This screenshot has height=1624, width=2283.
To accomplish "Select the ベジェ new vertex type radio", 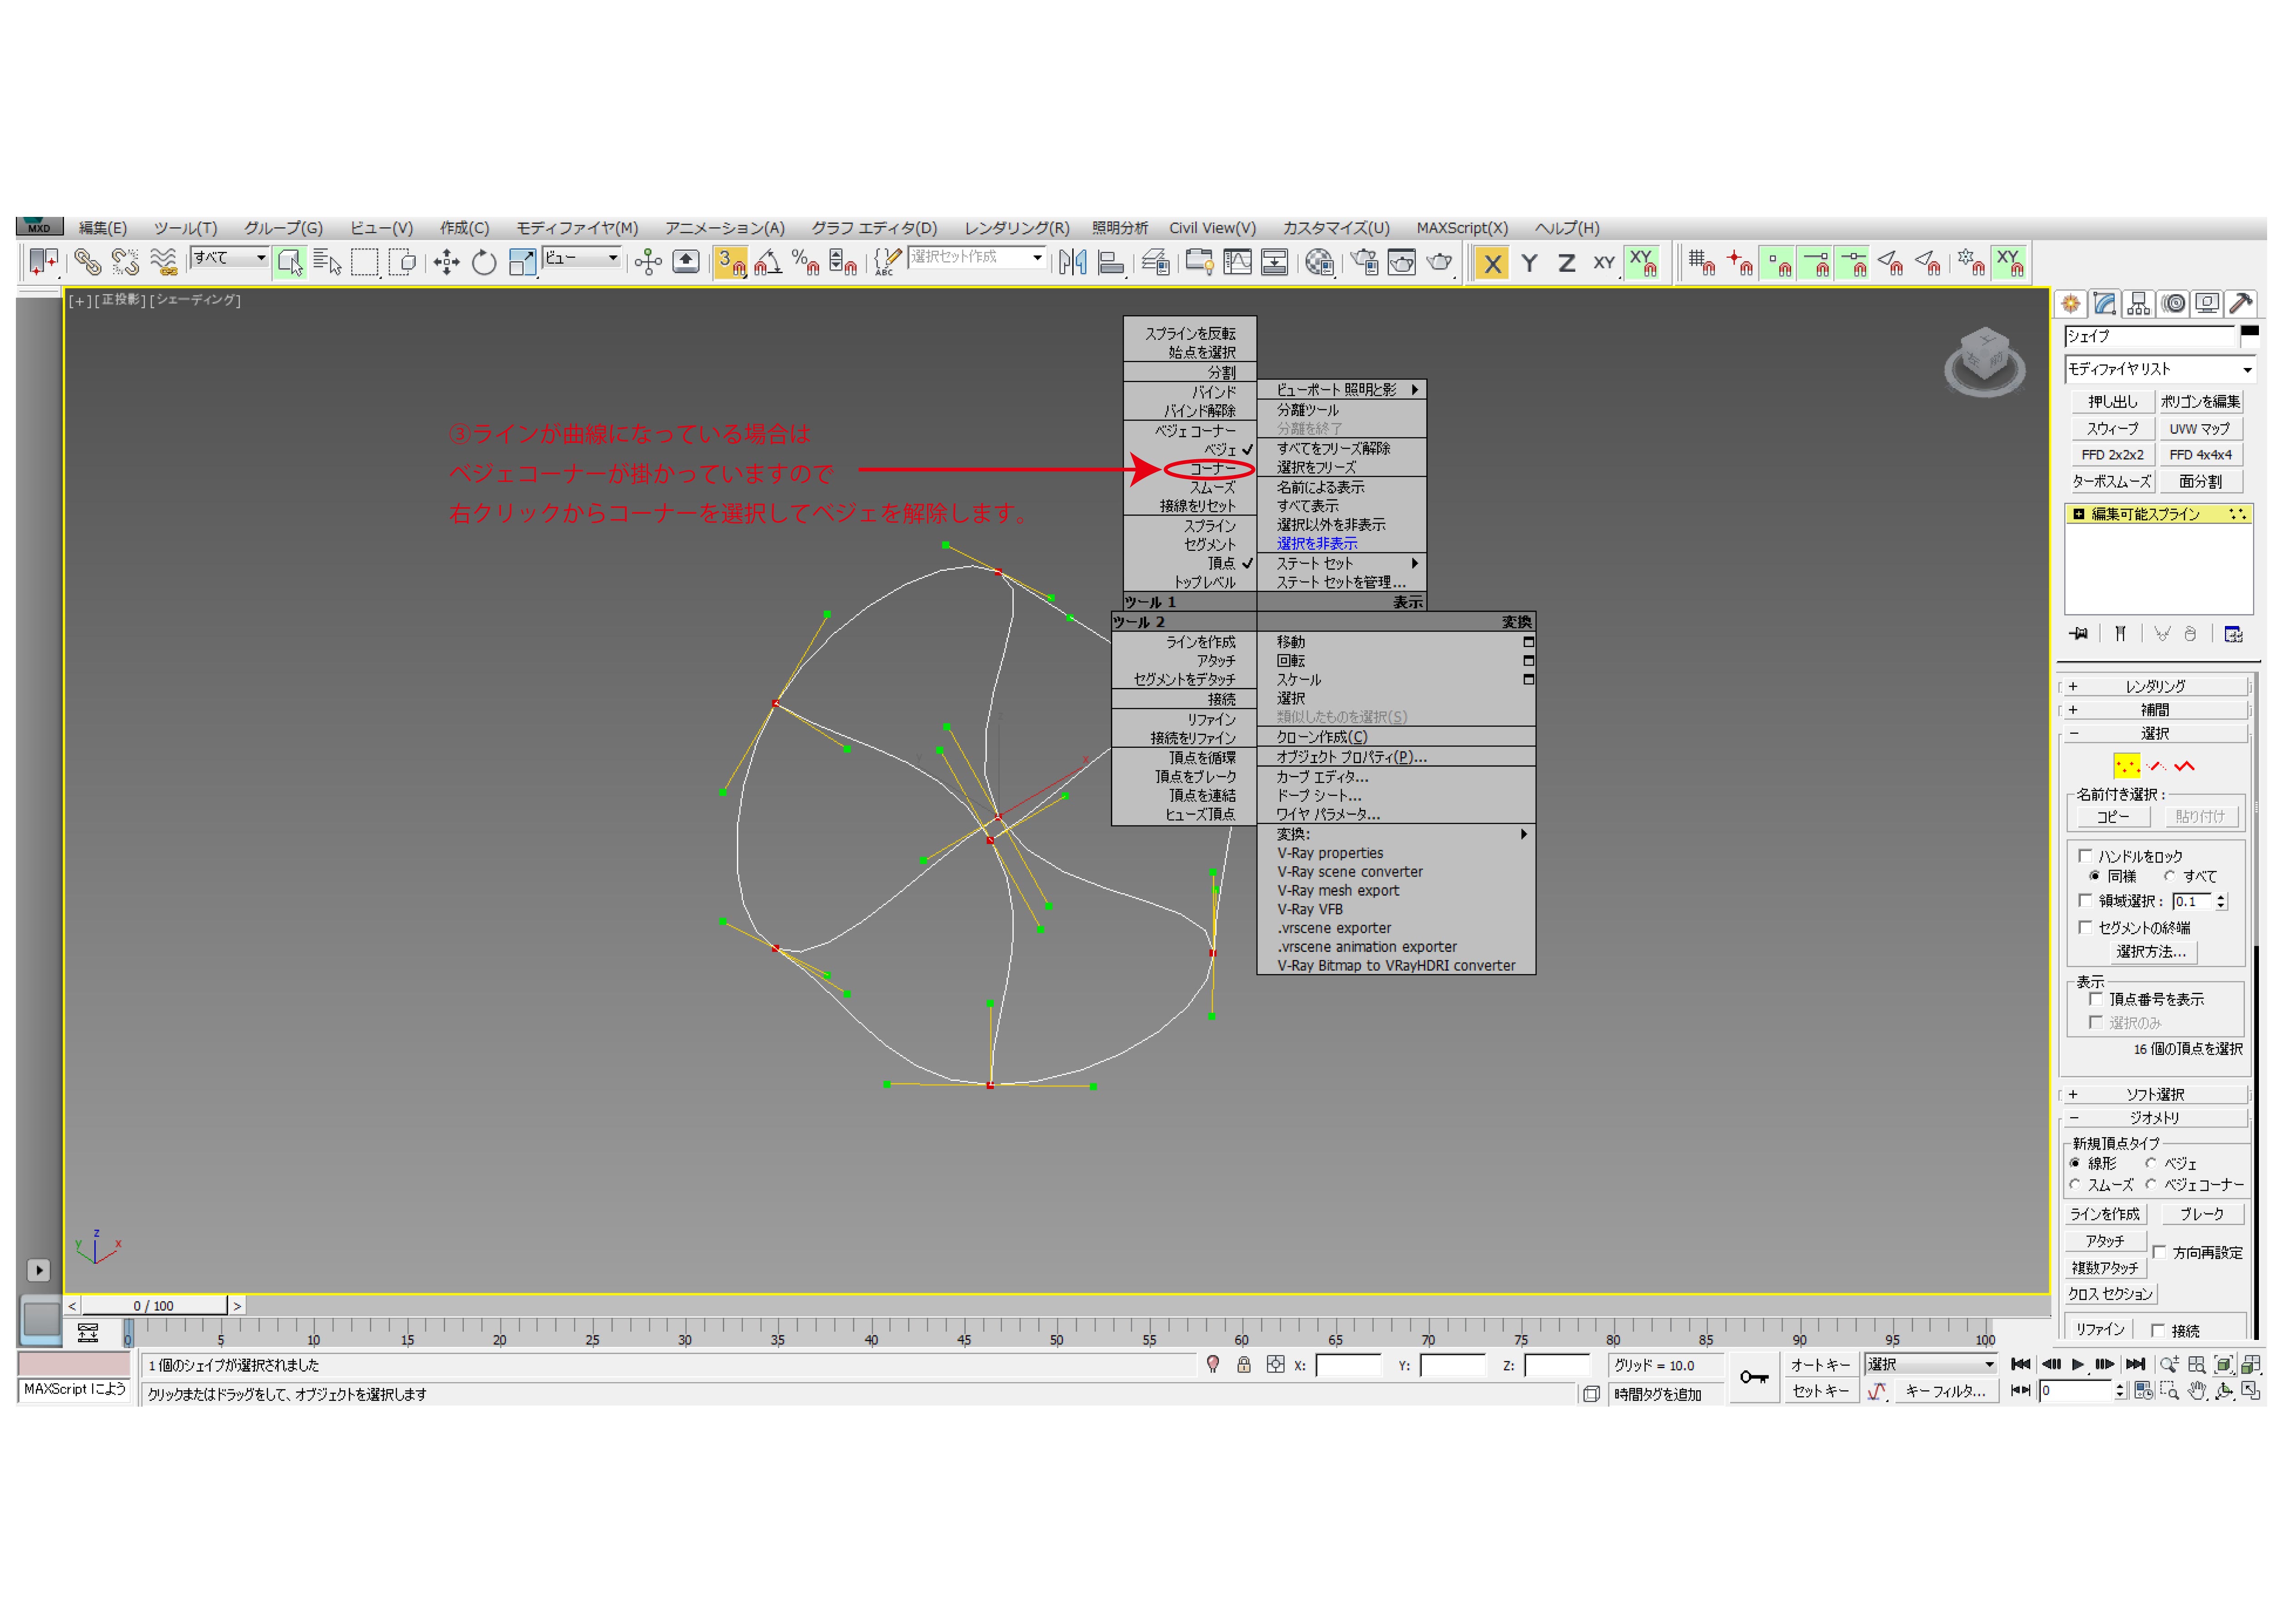I will pos(2151,1163).
